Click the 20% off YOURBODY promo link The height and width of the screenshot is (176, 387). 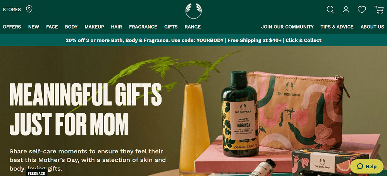144,40
